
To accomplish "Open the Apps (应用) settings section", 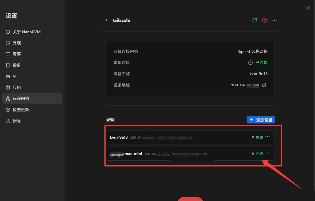I will tap(32, 87).
